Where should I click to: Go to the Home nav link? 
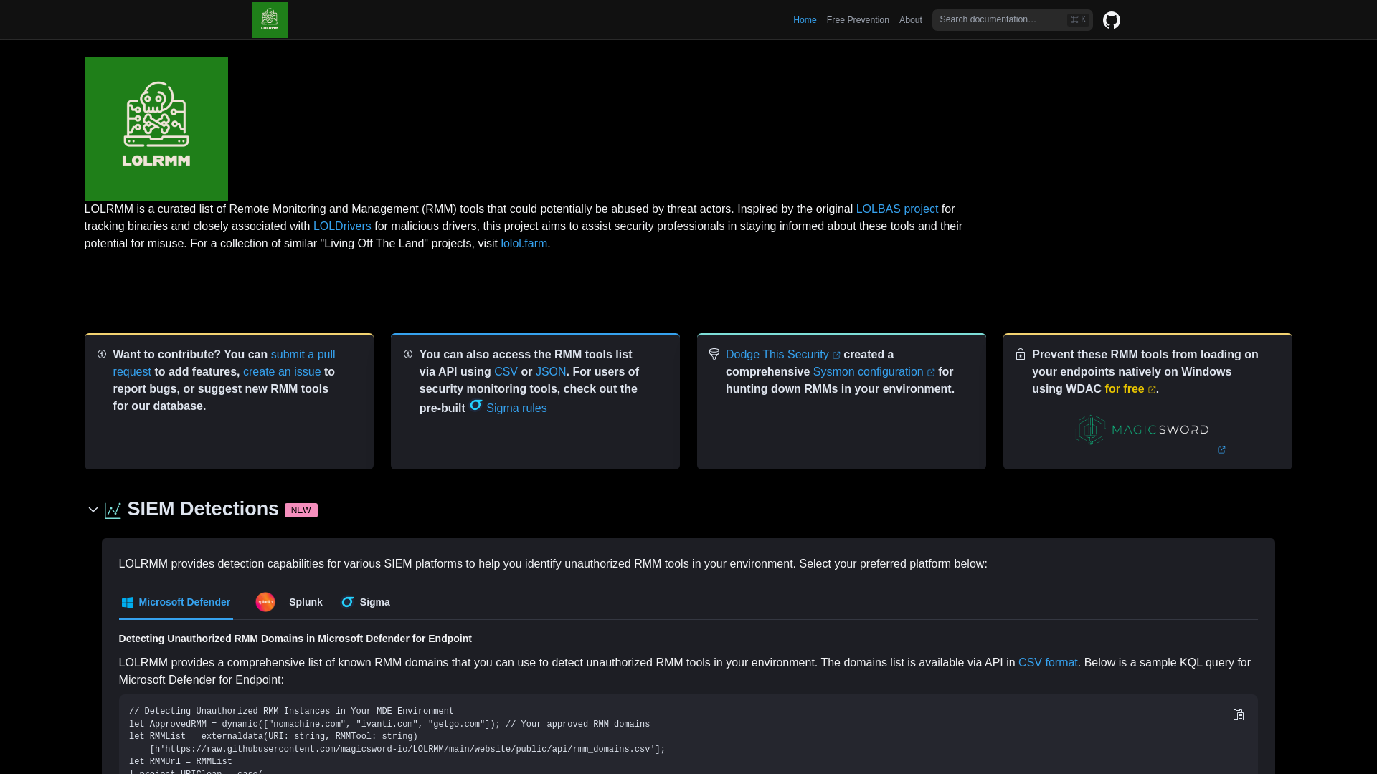point(805,20)
